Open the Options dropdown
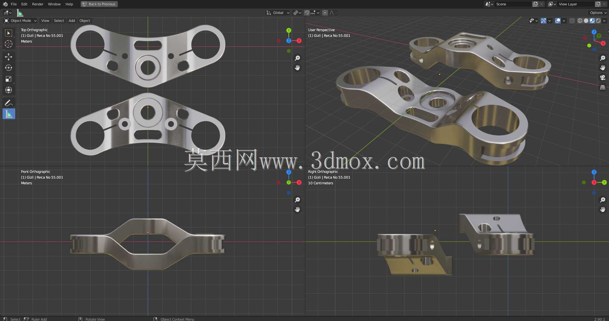 598,13
